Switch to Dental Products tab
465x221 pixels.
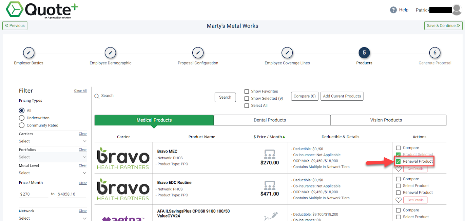click(x=272, y=120)
